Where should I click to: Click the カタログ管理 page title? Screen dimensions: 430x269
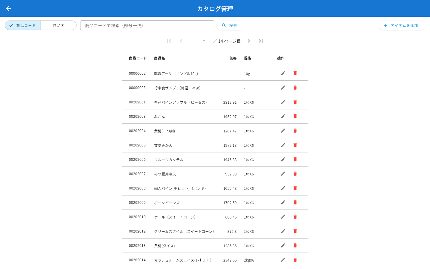[215, 9]
